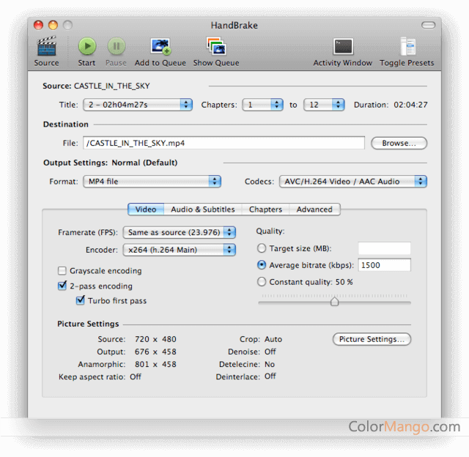Click the Destination section heading
The height and width of the screenshot is (457, 469).
click(x=66, y=125)
